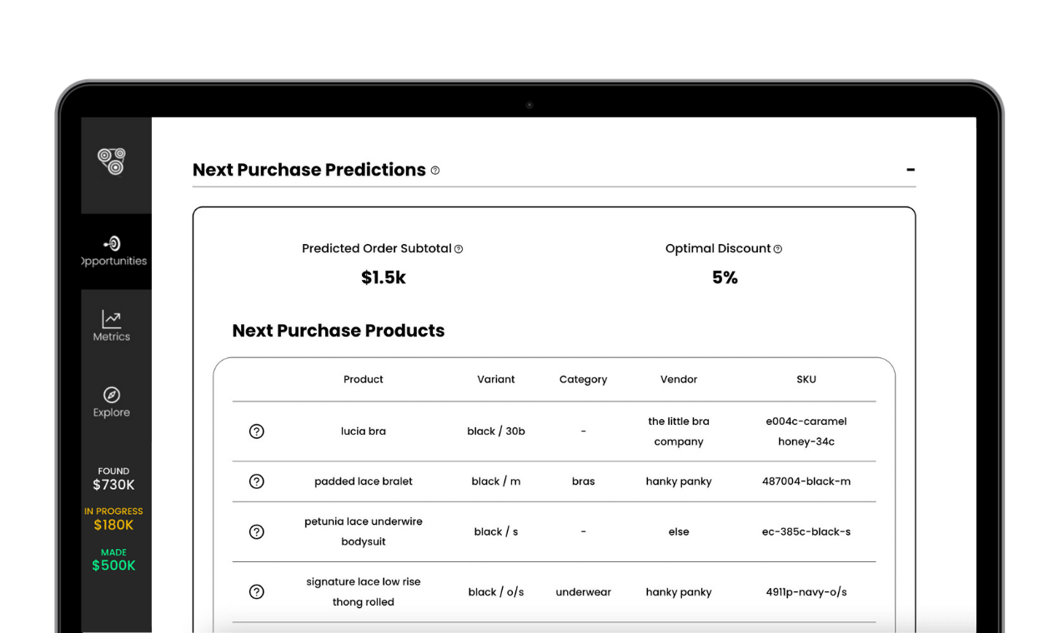This screenshot has height=633, width=1059.
Task: Click the Variant column header
Action: coord(496,380)
